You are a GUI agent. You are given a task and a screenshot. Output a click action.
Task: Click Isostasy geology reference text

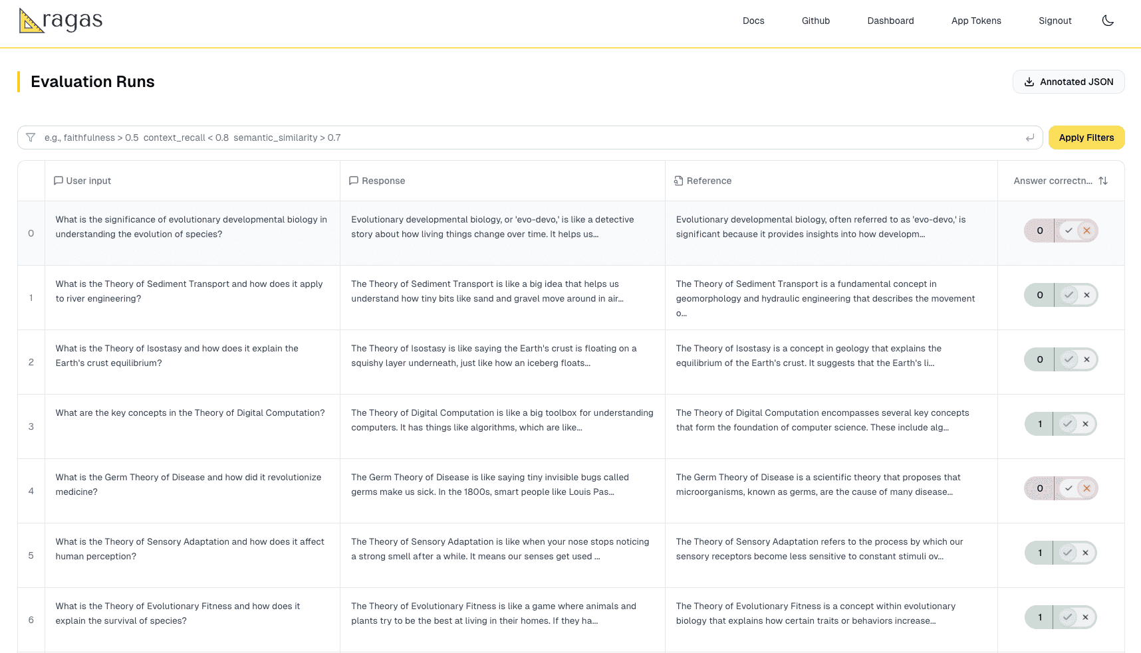[809, 355]
